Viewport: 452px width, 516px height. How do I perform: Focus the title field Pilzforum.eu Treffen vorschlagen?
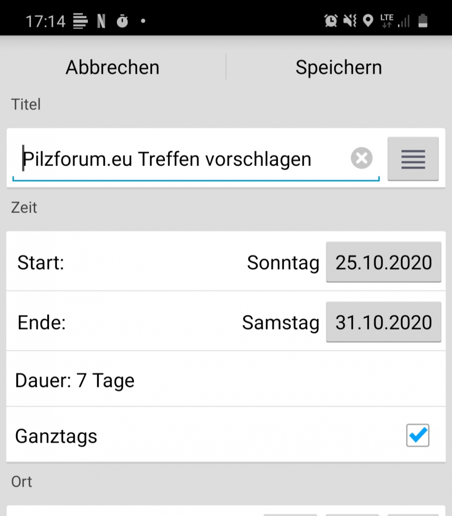[x=180, y=160]
